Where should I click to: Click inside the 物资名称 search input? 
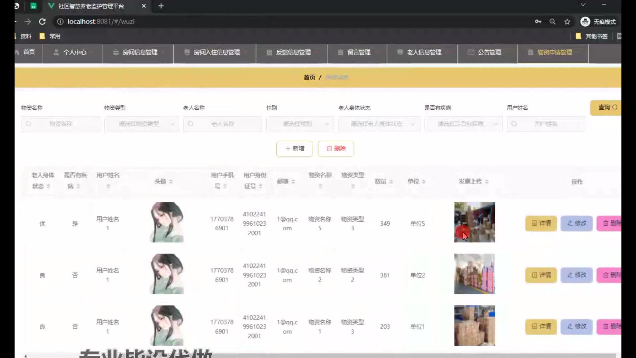(x=61, y=124)
